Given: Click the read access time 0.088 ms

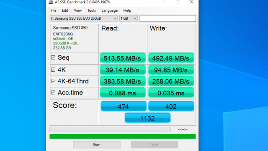Looking at the screenshot, I should tap(123, 93).
